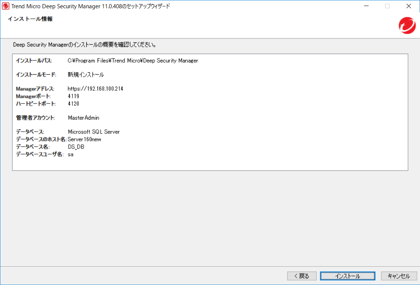Viewport: 420px width, 285px height.
Task: Minimize the setup wizard window
Action: (x=366, y=6)
